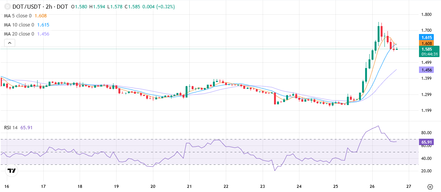Select the MA 10 close indicator label

(x=19, y=25)
